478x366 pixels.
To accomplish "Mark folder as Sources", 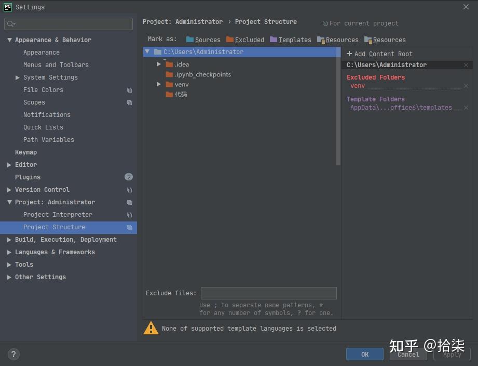I will [203, 40].
